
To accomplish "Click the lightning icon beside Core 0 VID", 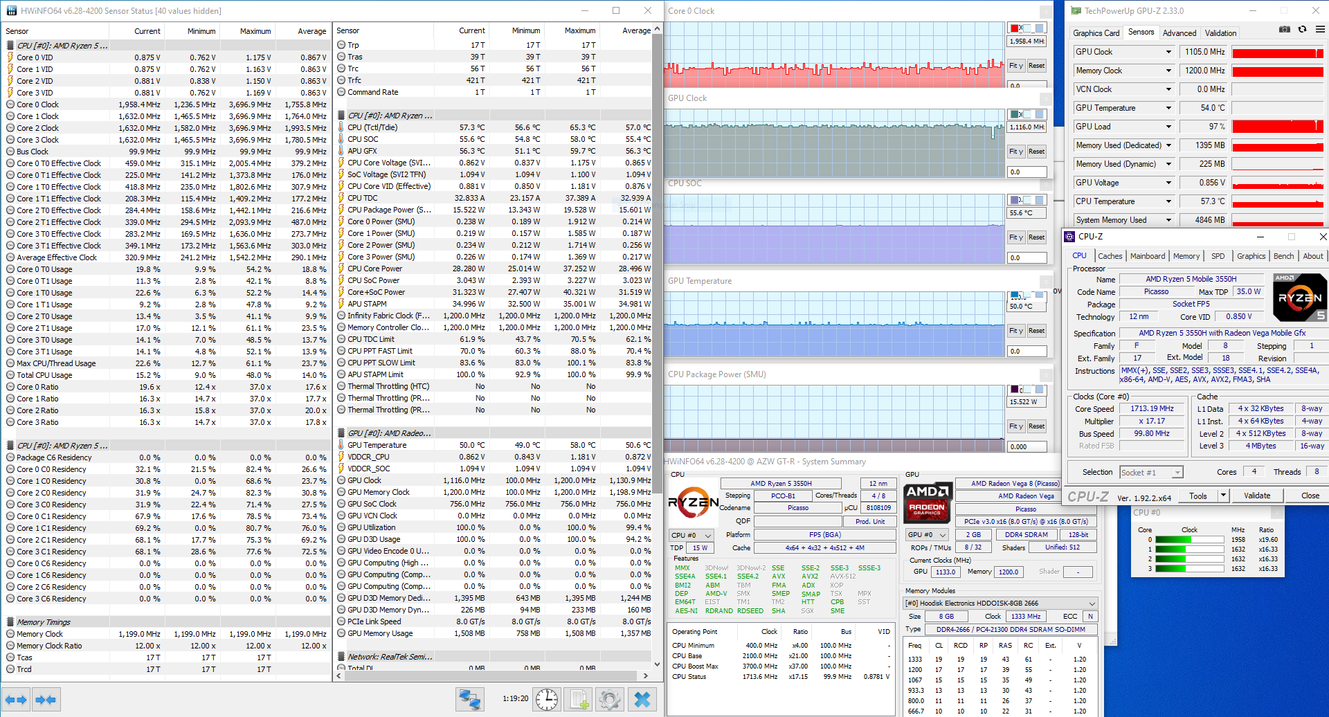I will click(x=10, y=57).
